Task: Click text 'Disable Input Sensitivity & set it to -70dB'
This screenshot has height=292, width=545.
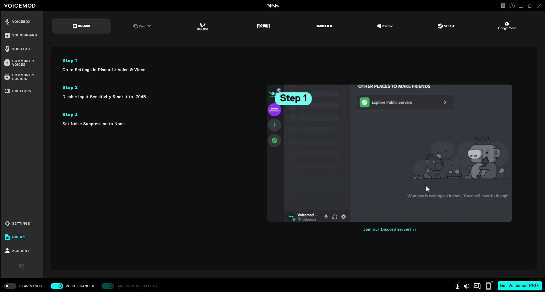Action: click(104, 97)
